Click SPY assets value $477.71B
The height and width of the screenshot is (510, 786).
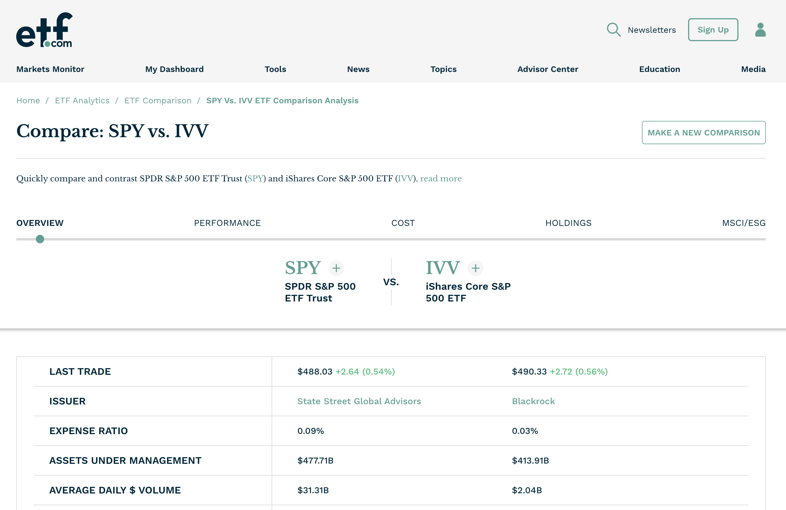coord(316,460)
